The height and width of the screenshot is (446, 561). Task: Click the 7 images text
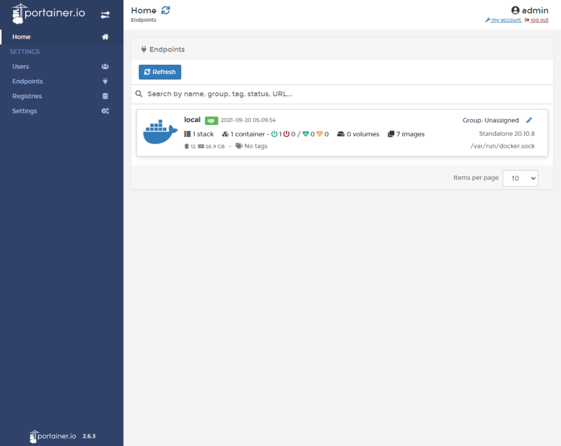pos(410,134)
